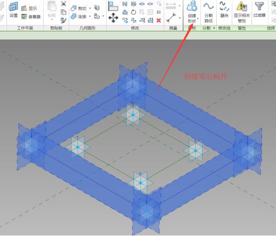Click the diagonal measure tool icon
Screen dimensions: 276x236
tap(171, 17)
